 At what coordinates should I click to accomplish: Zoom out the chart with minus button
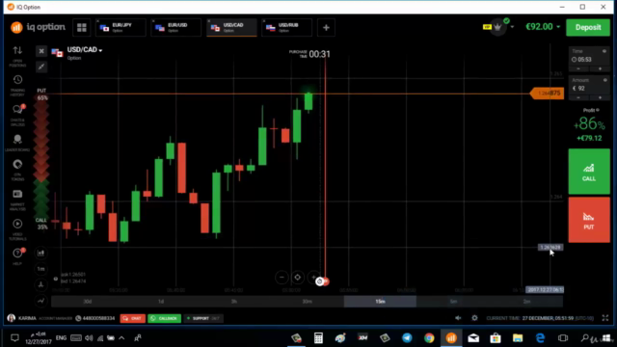pyautogui.click(x=282, y=278)
